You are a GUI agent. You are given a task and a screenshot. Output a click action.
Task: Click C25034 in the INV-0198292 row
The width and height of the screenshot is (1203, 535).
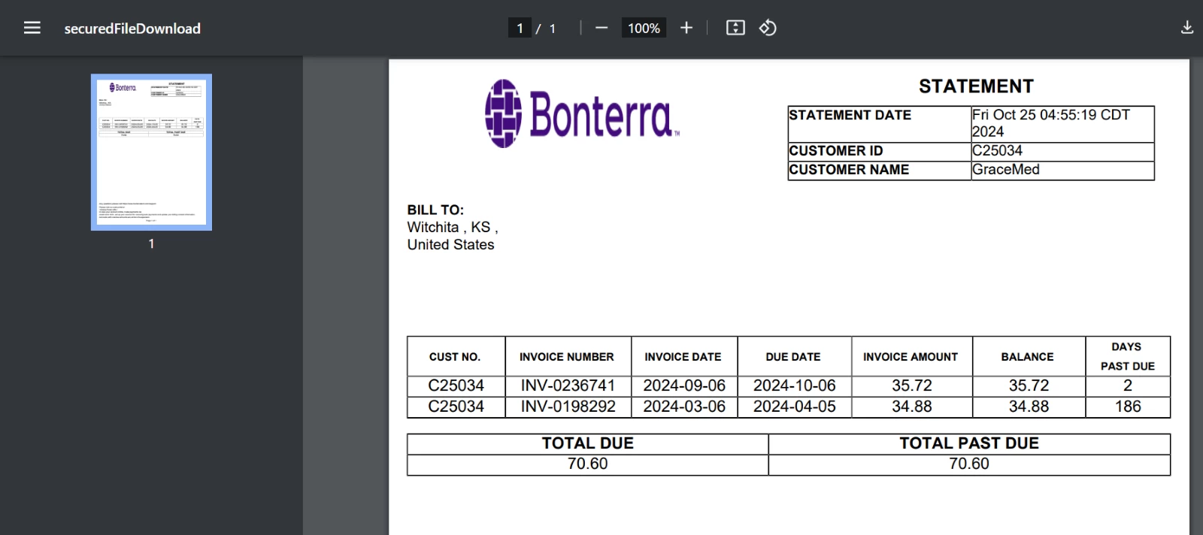tap(456, 407)
